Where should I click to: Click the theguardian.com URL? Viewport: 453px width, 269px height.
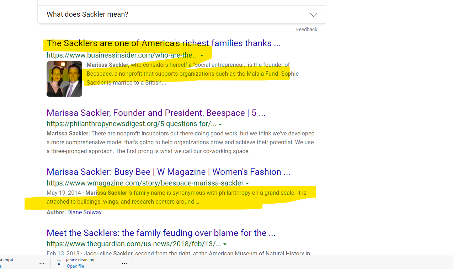tap(134, 244)
